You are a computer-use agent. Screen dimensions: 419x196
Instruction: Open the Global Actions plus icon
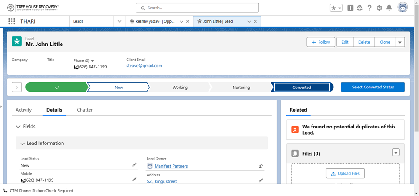350,8
